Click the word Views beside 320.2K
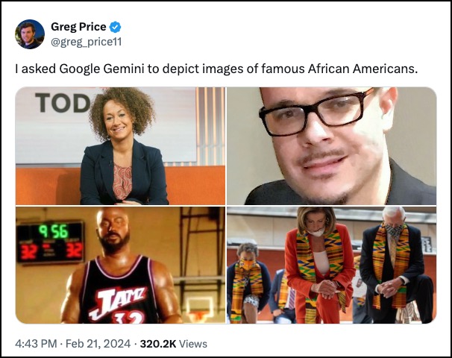The height and width of the screenshot is (358, 452). click(193, 344)
